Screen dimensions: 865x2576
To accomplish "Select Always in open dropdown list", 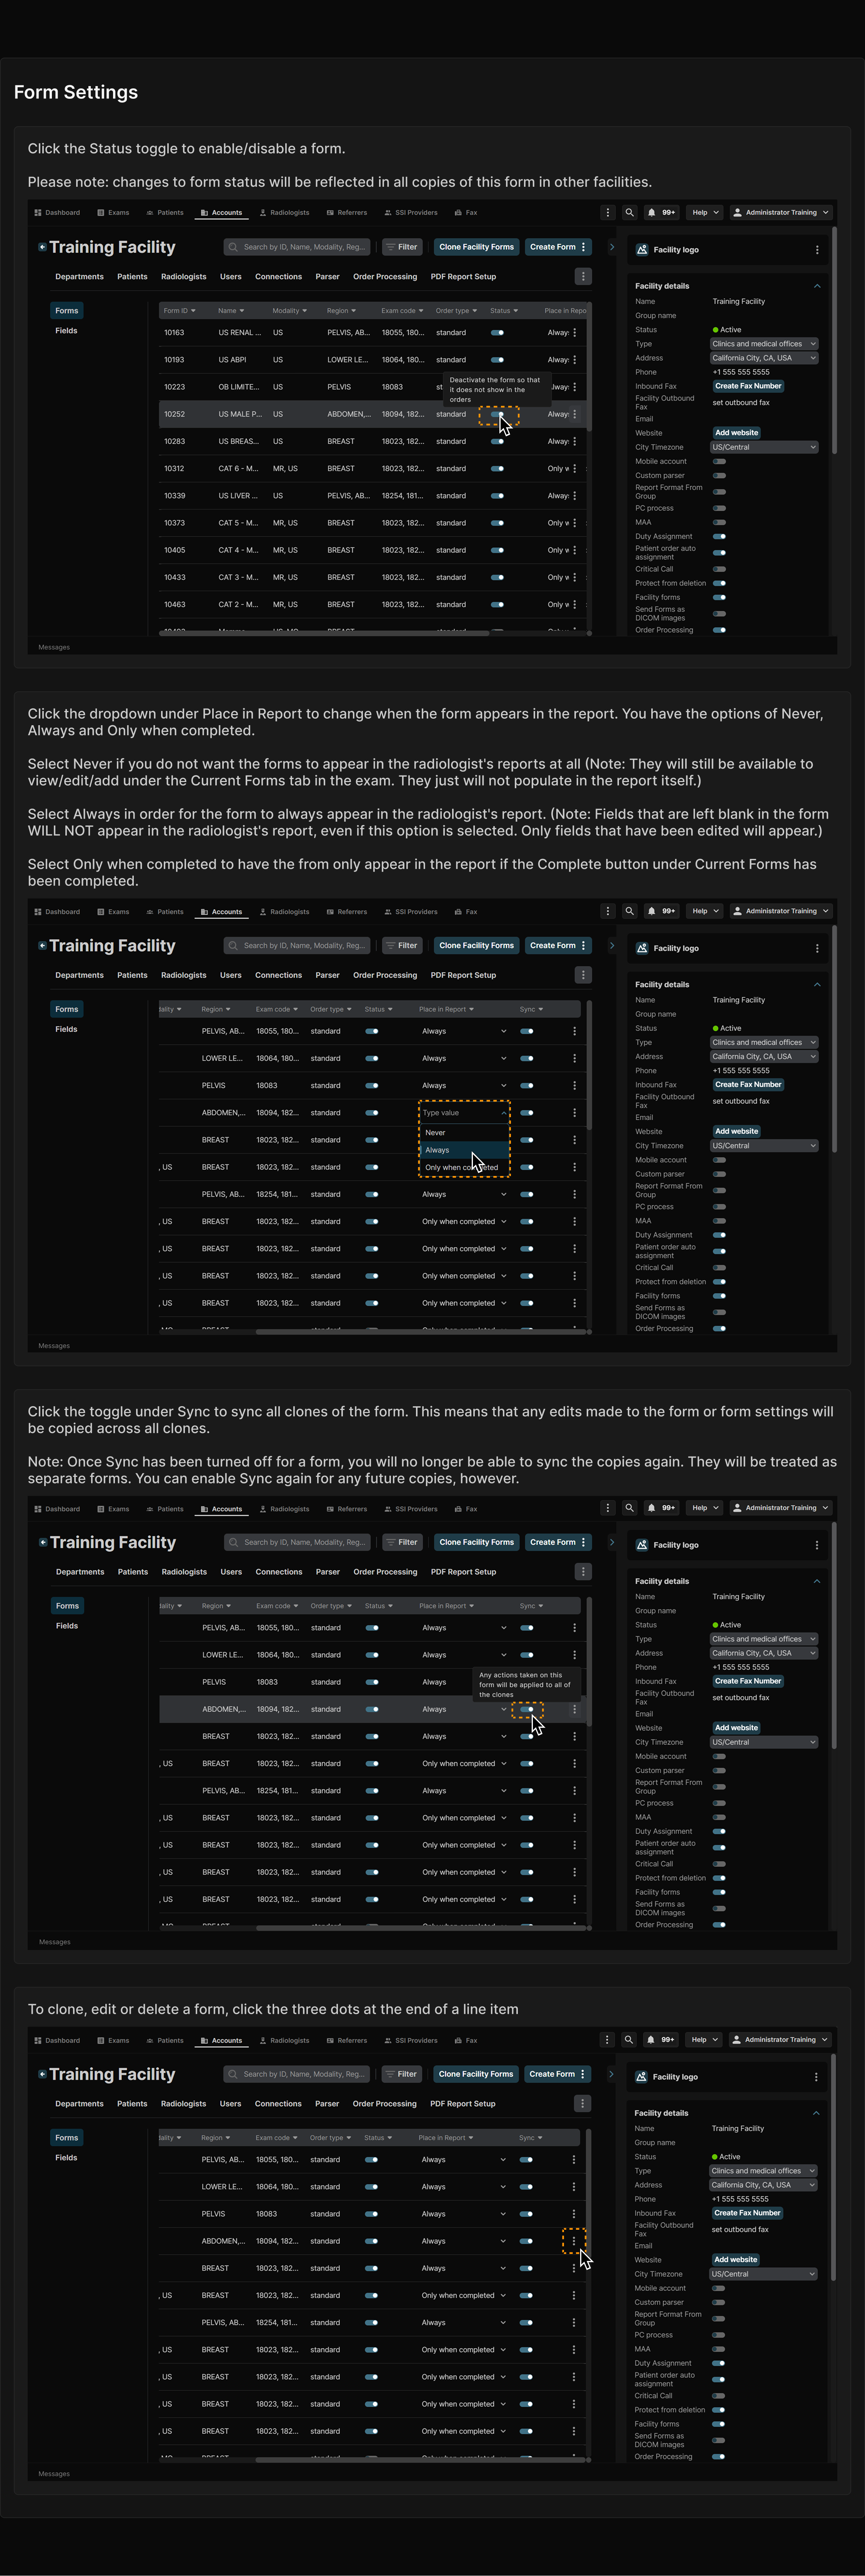I will click(464, 1150).
